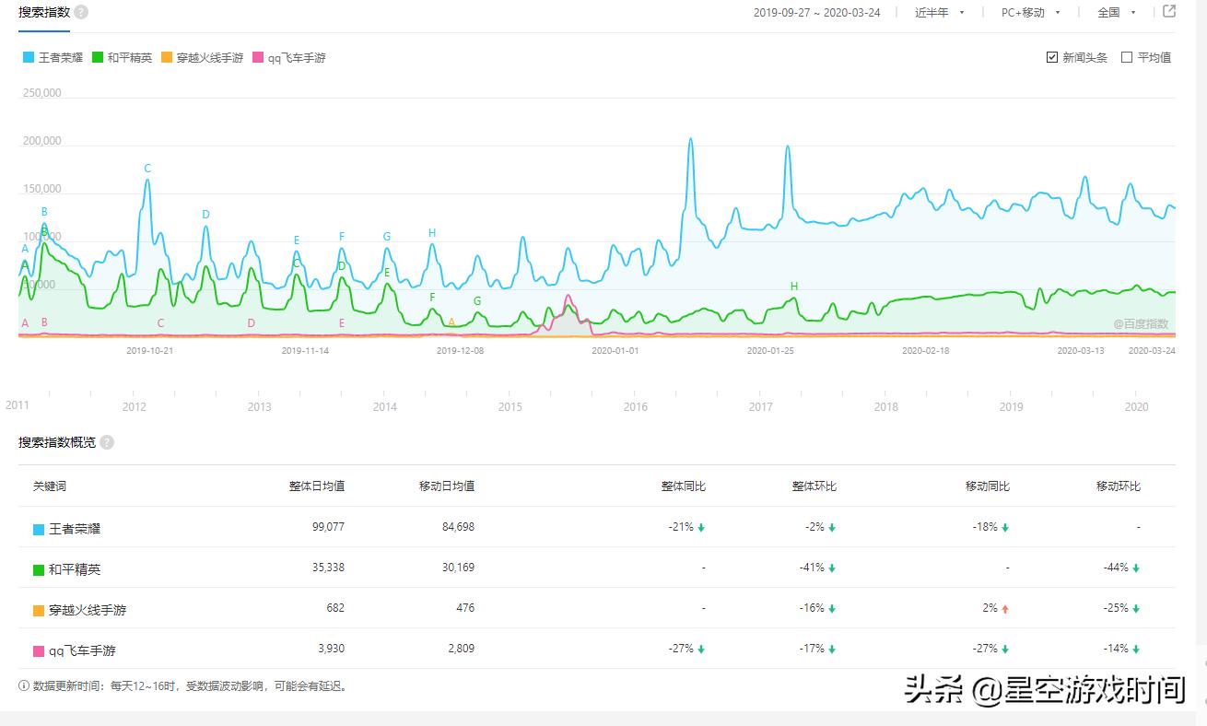Toggle 王者荣耀 legend series
This screenshot has height=726, width=1207.
pos(53,57)
